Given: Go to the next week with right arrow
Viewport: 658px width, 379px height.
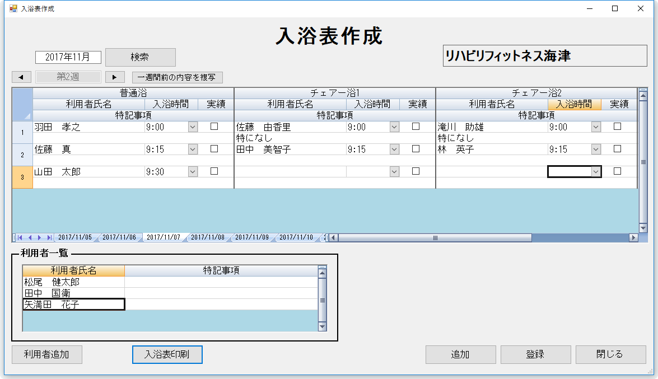Looking at the screenshot, I should (x=114, y=77).
